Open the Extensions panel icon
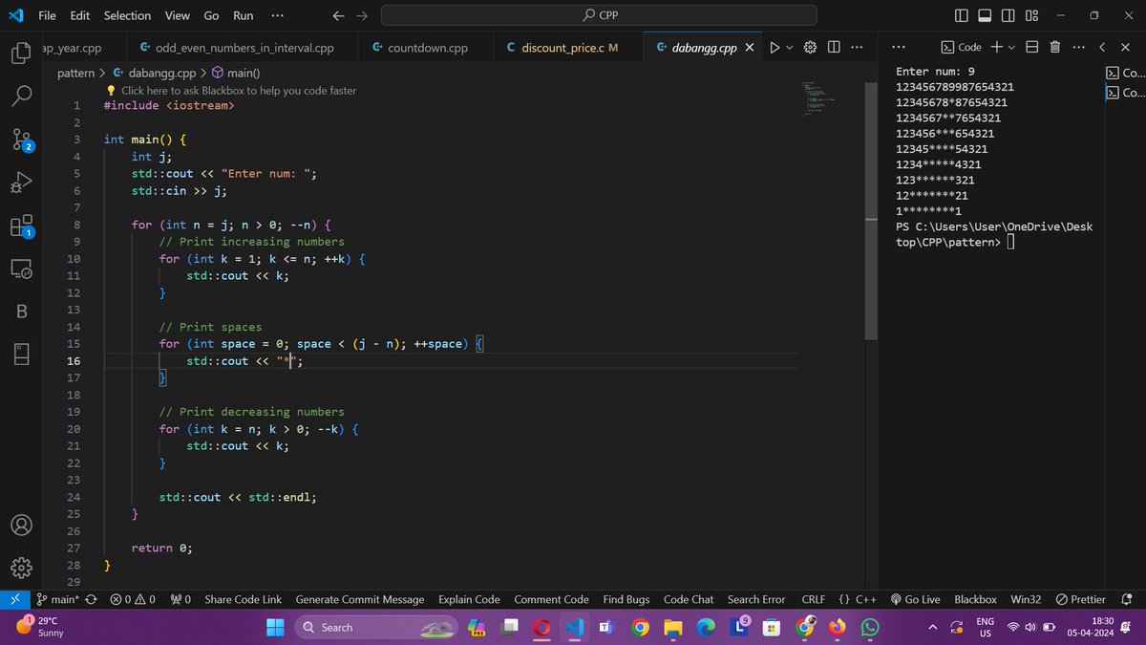1146x645 pixels. point(20,226)
